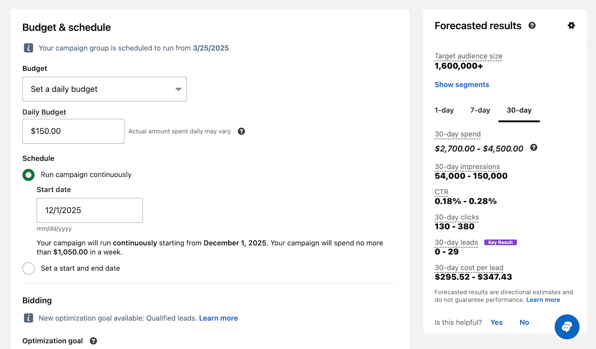Switch to the 7-day forecast tab
The width and height of the screenshot is (596, 349).
tap(480, 110)
